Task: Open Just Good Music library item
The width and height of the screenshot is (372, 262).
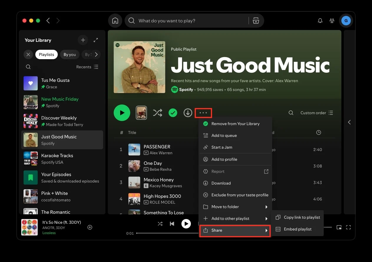Action: tap(62, 140)
